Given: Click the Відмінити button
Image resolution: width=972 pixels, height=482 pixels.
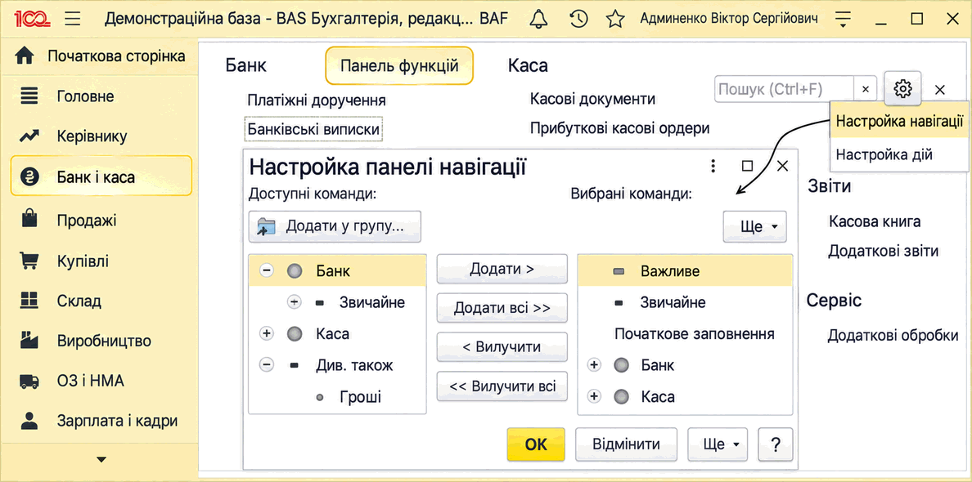Looking at the screenshot, I should point(626,444).
